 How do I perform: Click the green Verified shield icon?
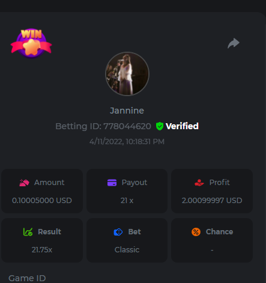pos(160,126)
